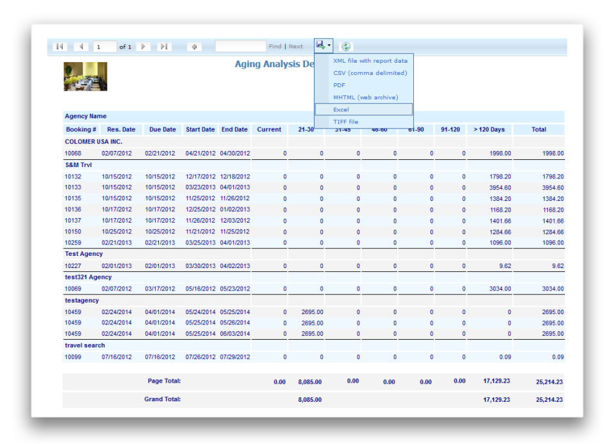Click the export save disk icon
615x444 pixels.
320,45
